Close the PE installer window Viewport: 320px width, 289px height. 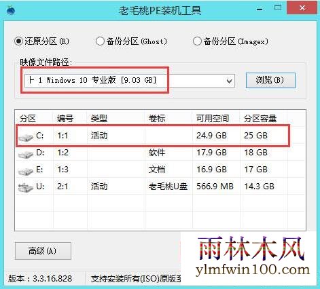302,7
